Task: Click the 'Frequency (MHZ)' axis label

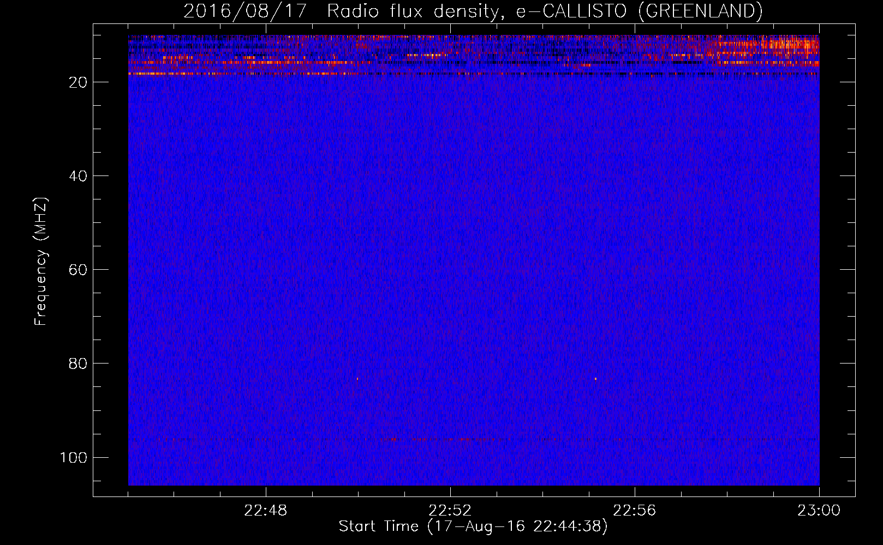Action: [41, 262]
